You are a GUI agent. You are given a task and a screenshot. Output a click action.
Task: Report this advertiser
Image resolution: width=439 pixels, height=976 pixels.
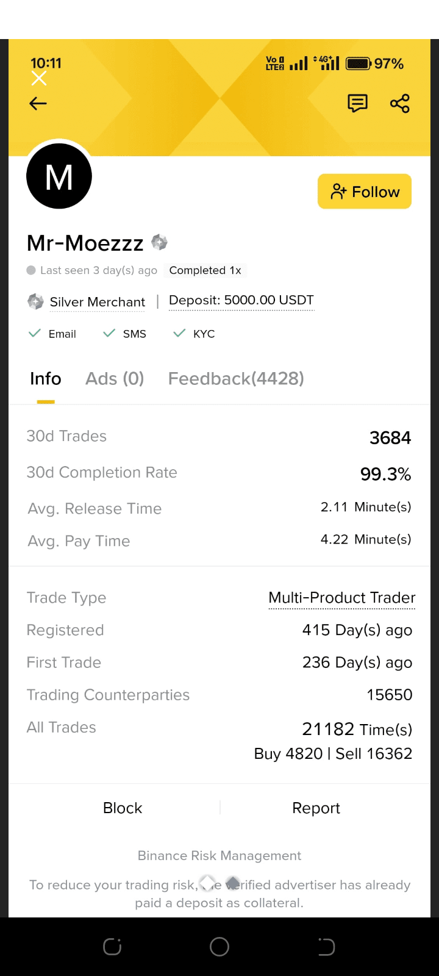click(316, 808)
